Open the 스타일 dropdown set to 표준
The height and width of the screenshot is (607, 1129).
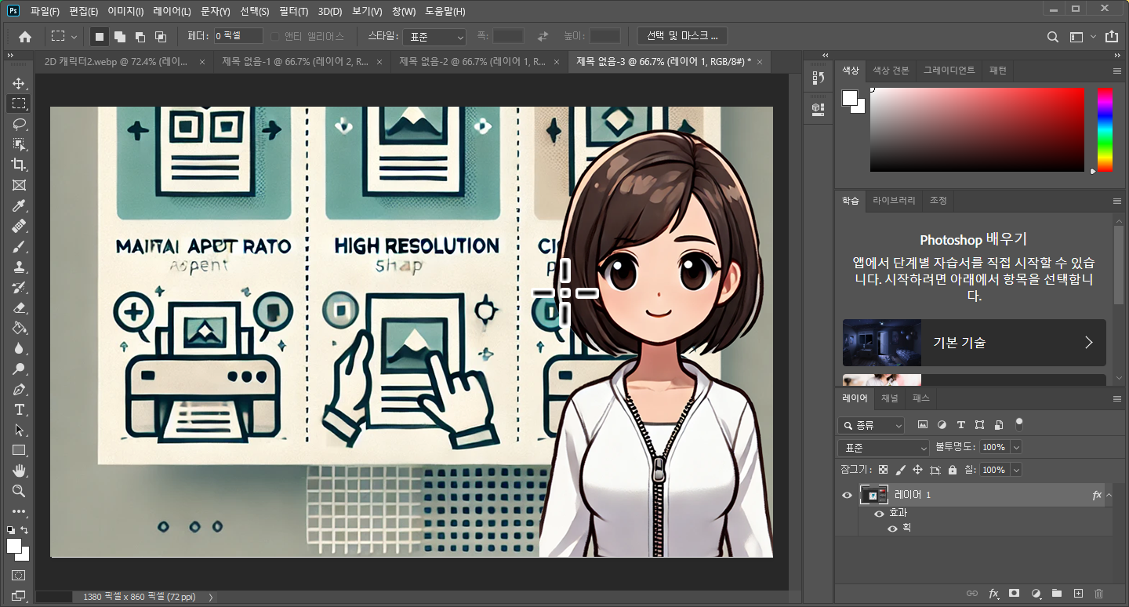point(435,37)
